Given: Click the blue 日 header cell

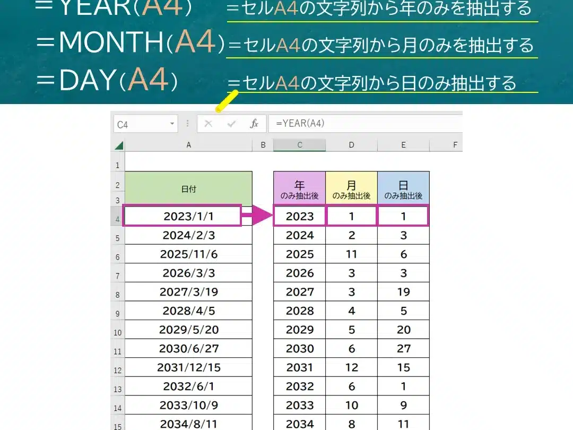Looking at the screenshot, I should click(403, 189).
